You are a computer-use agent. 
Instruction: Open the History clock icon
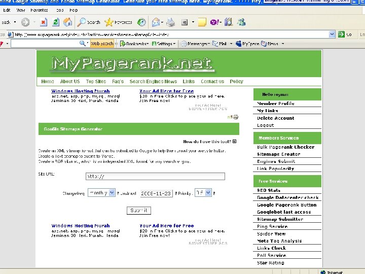click(141, 22)
